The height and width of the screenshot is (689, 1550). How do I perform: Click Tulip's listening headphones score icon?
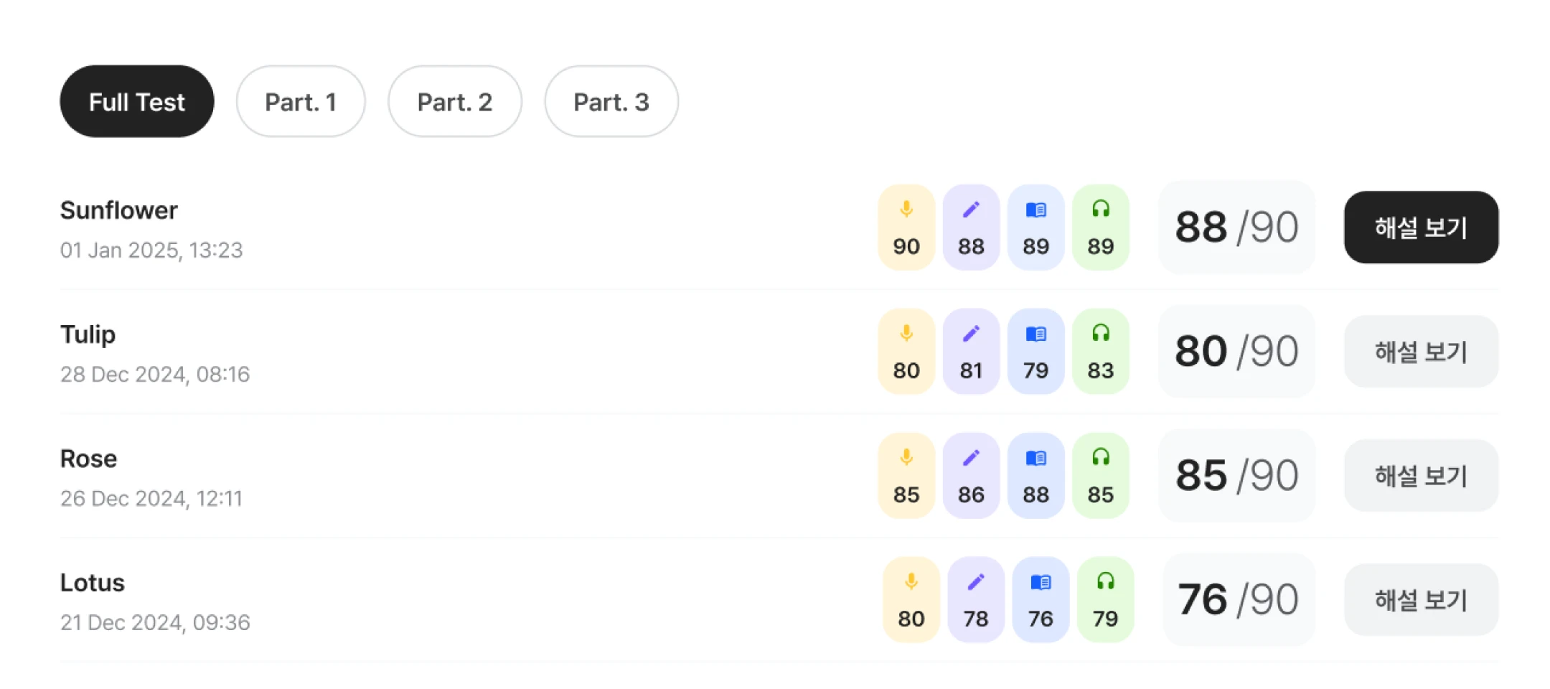1100,333
